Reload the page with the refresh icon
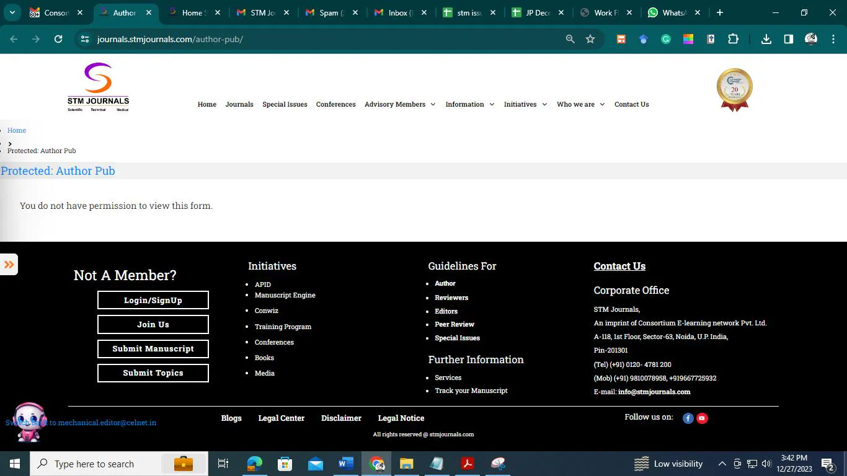The image size is (847, 476). pyautogui.click(x=58, y=39)
